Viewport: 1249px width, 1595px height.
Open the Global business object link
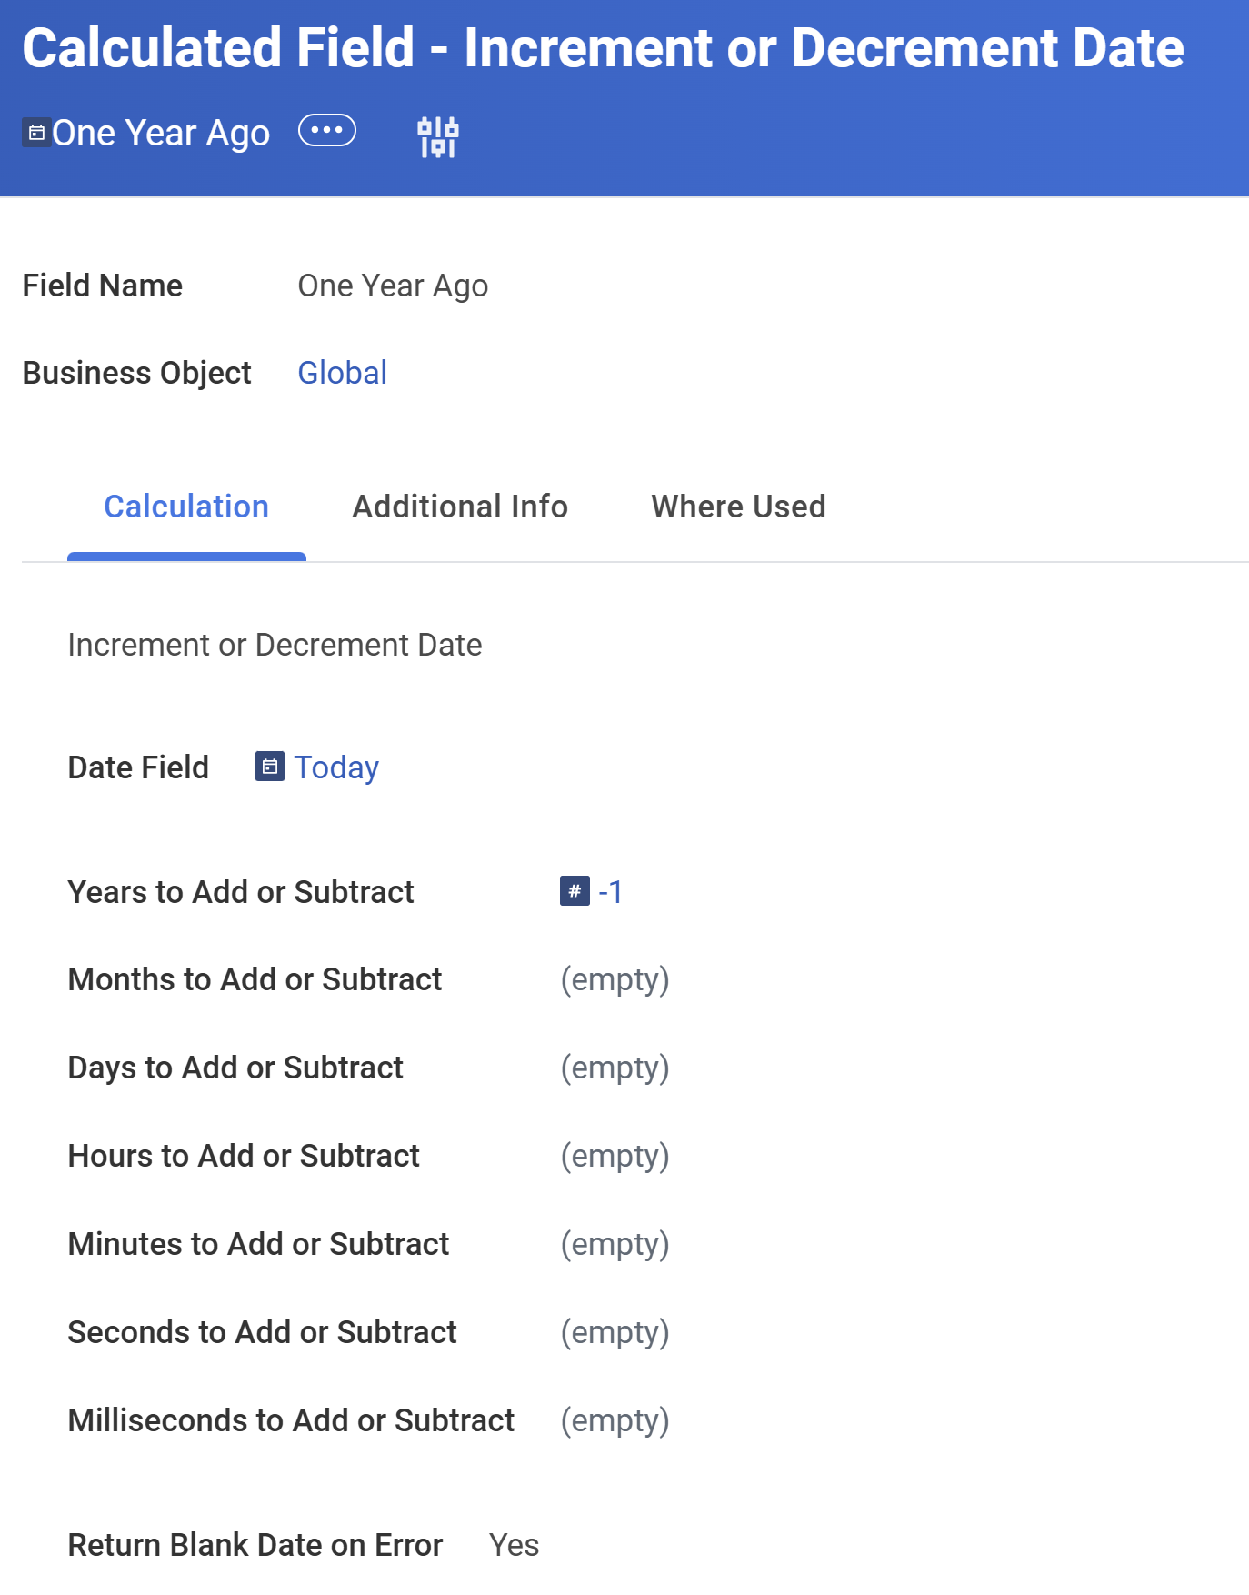pos(343,373)
